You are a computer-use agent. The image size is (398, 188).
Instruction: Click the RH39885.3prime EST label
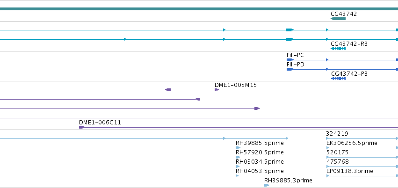[288, 181]
